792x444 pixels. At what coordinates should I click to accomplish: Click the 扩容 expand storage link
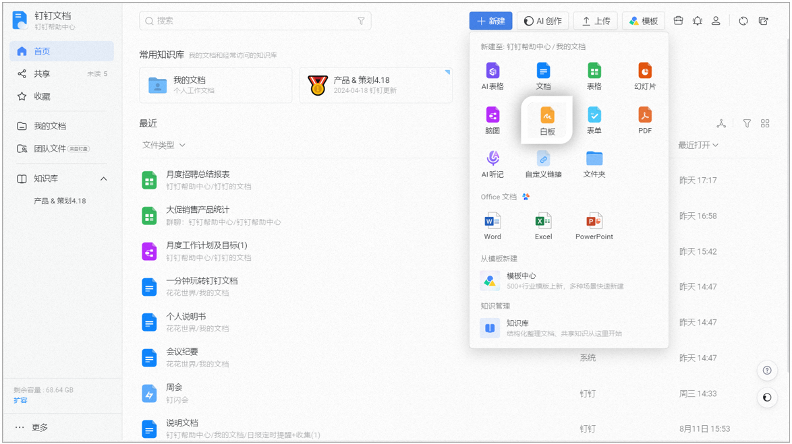[x=21, y=400]
